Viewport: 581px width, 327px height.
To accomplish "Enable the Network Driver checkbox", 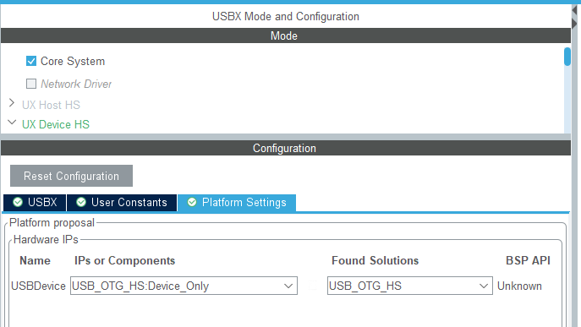I will pos(31,84).
